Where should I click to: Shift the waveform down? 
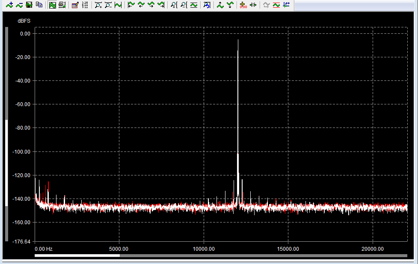point(230,5)
